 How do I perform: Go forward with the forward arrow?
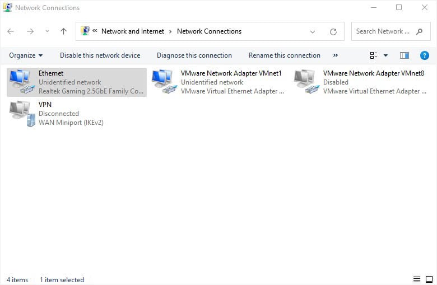(x=30, y=31)
